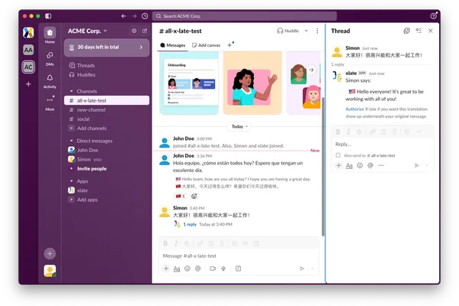Click the message list scrollbar
Image resolution: width=459 pixels, height=306 pixels.
tap(323, 166)
